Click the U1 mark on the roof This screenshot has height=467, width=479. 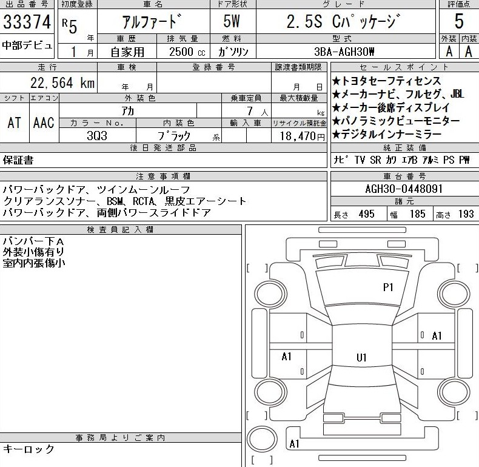(x=361, y=358)
